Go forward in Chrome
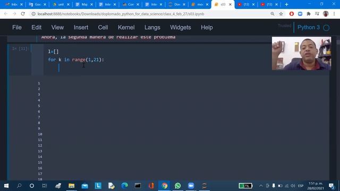340x191 pixels. pyautogui.click(x=14, y=14)
